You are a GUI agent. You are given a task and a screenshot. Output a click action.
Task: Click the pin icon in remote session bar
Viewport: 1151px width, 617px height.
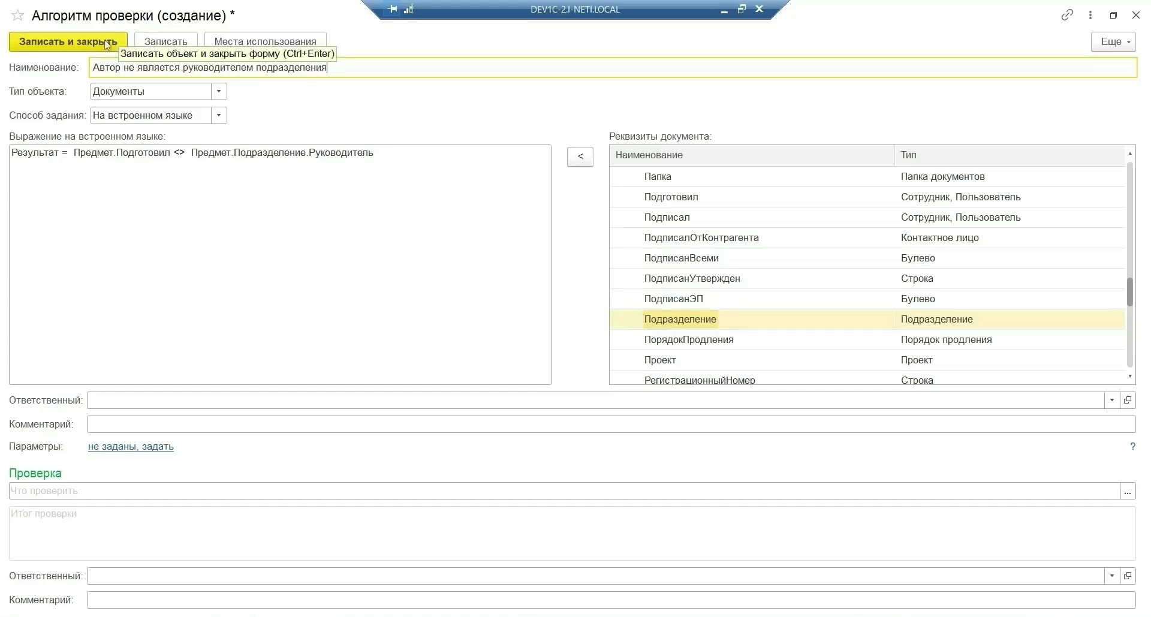(393, 9)
